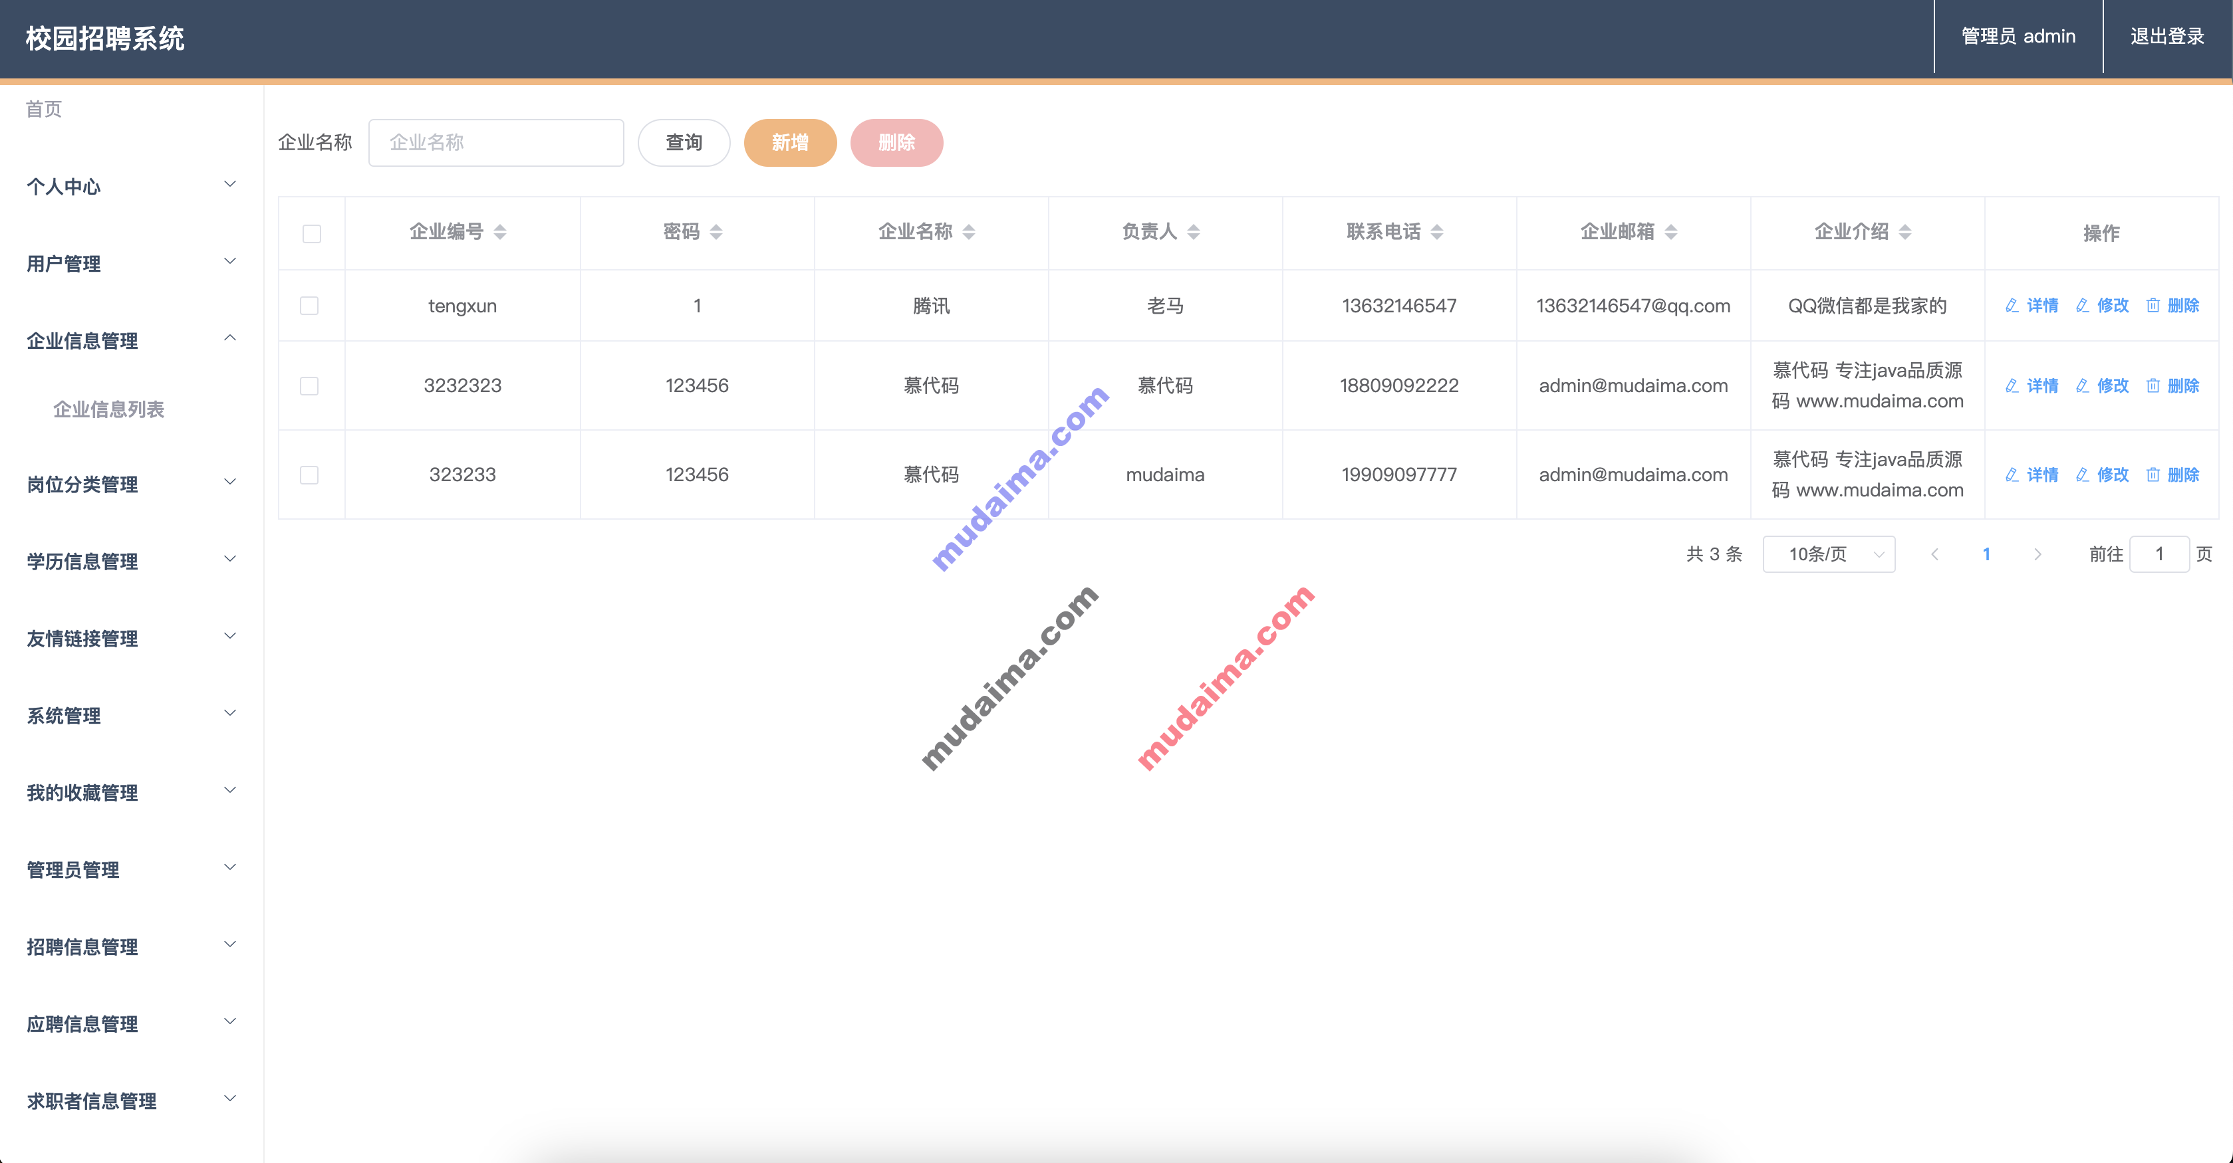The height and width of the screenshot is (1163, 2233).
Task: Expand 学历信息管理 sidebar menu
Action: [132, 562]
